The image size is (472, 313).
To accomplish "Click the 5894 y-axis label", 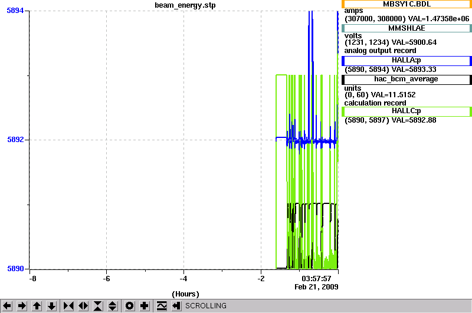I will click(x=15, y=11).
